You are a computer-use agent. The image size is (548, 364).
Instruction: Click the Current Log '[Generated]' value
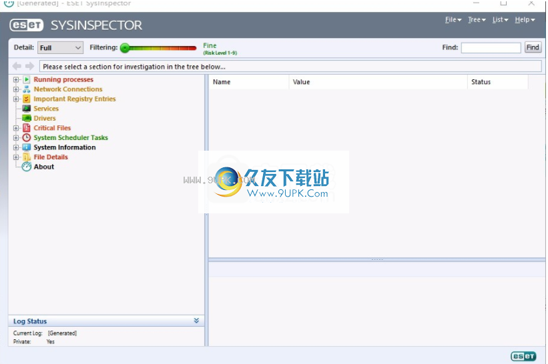pos(62,333)
